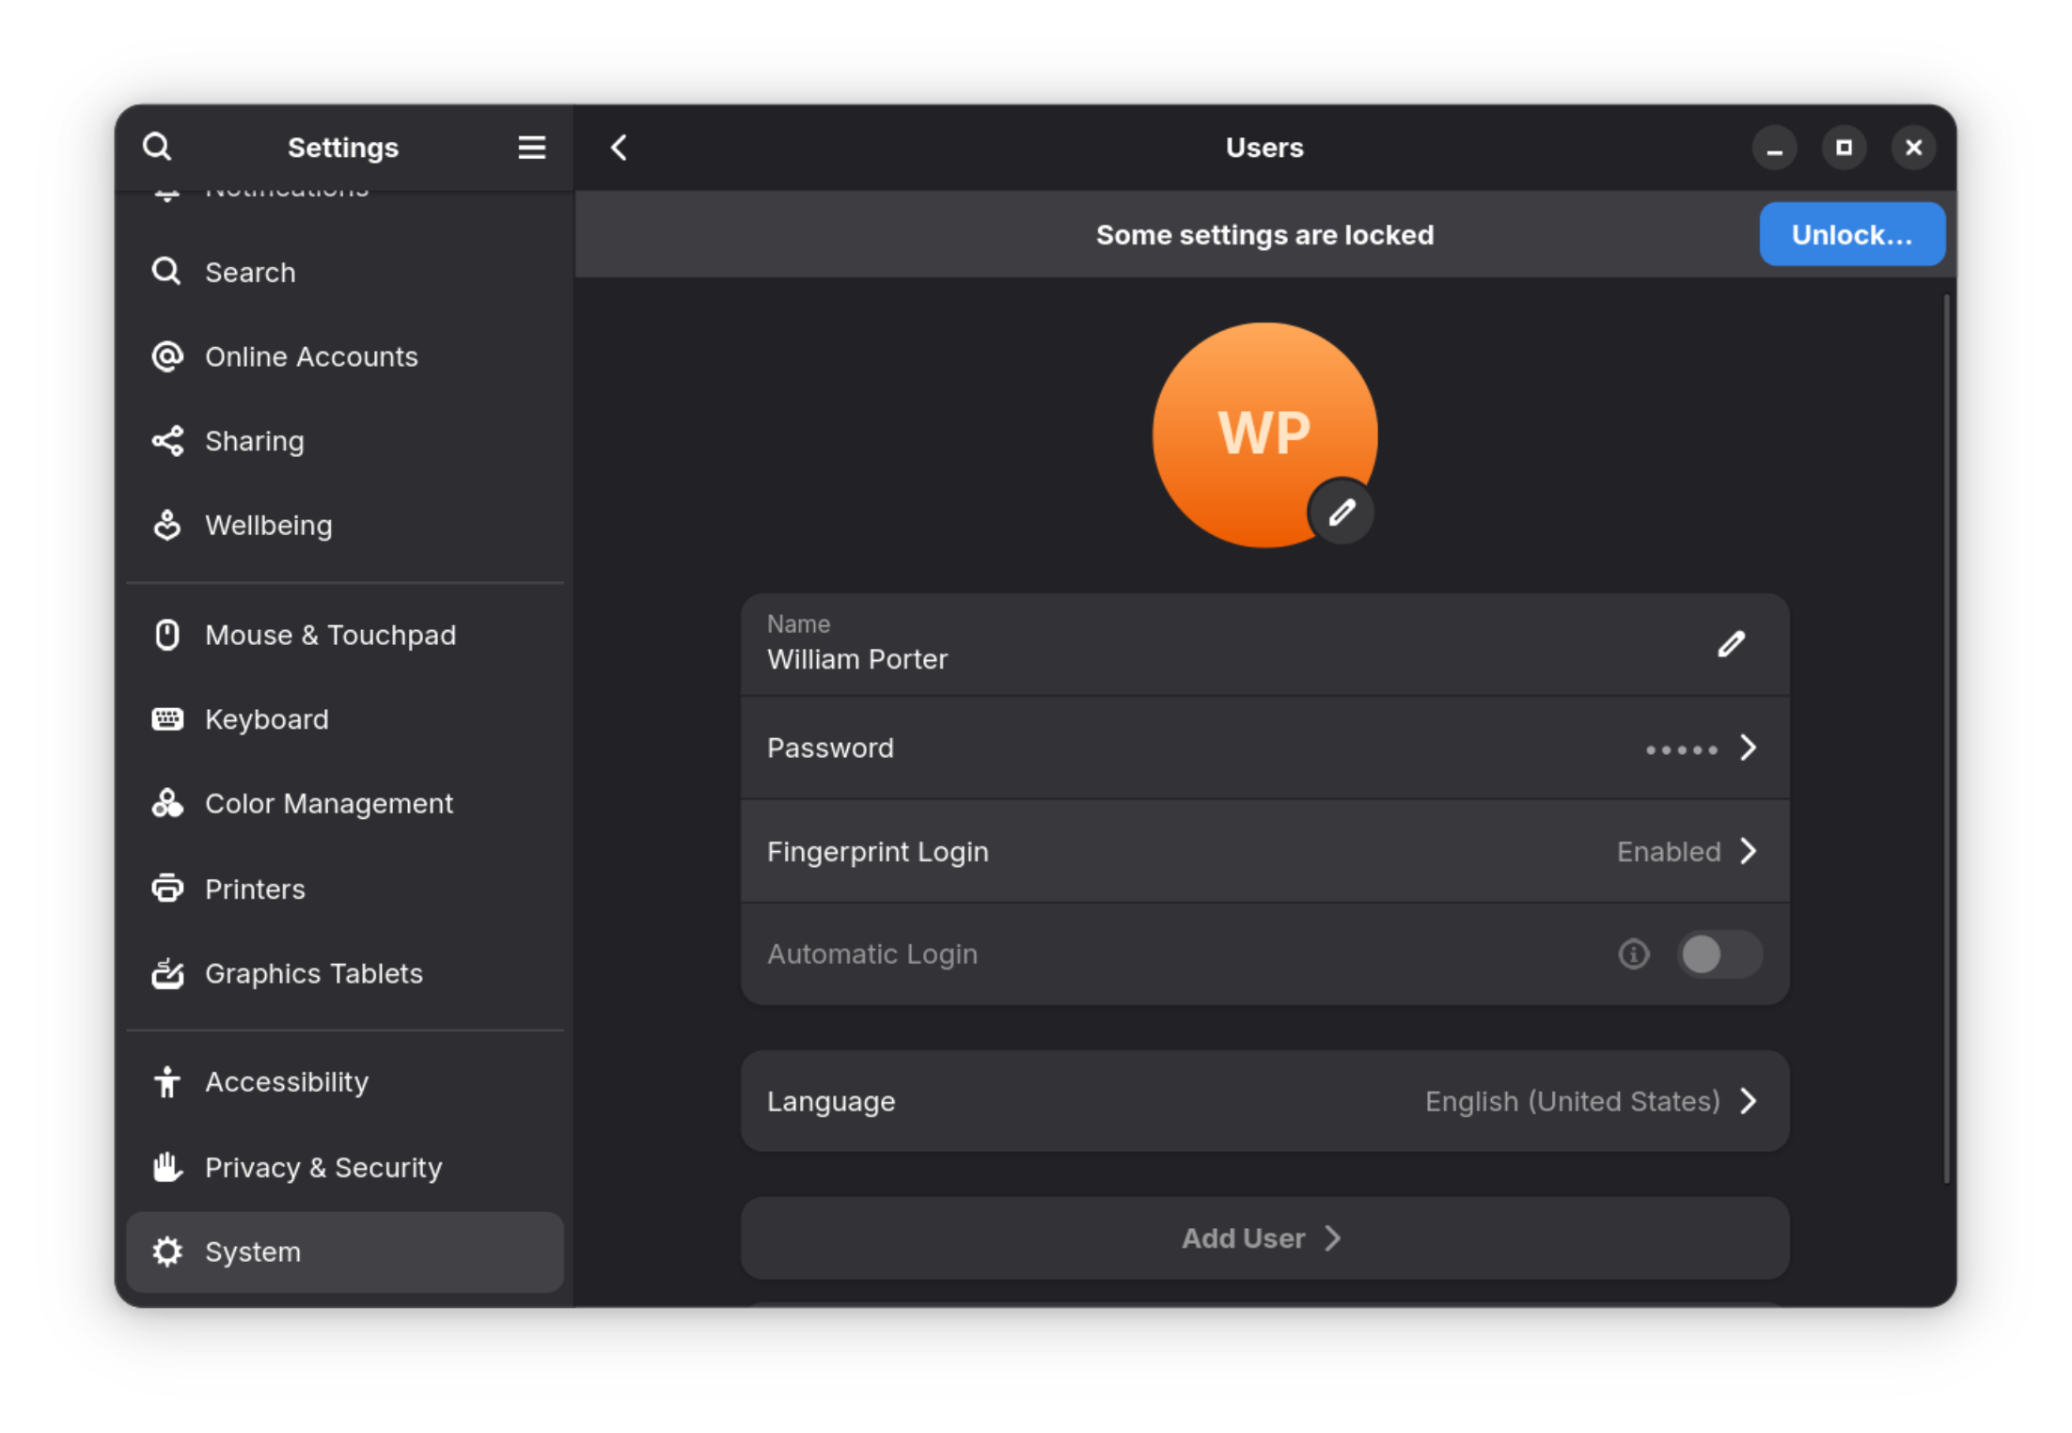The height and width of the screenshot is (1433, 2072).
Task: Open Printers panel
Action: coord(345,889)
